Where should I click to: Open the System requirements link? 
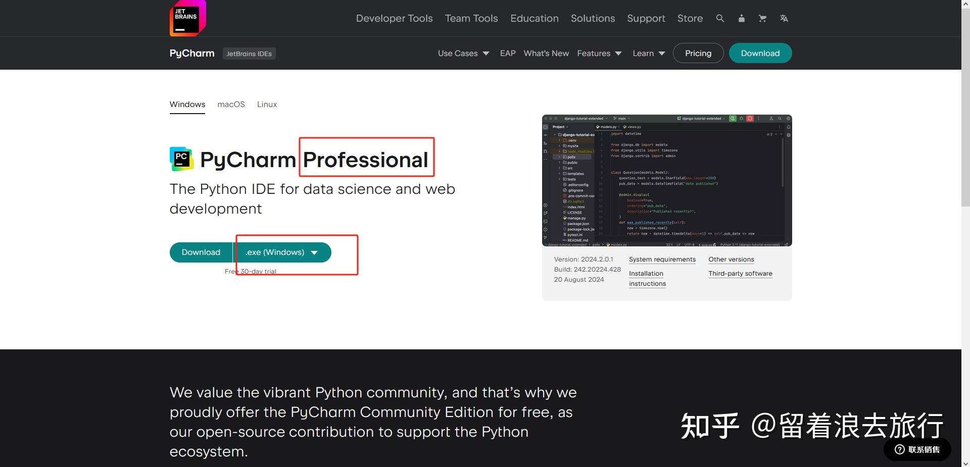(662, 259)
